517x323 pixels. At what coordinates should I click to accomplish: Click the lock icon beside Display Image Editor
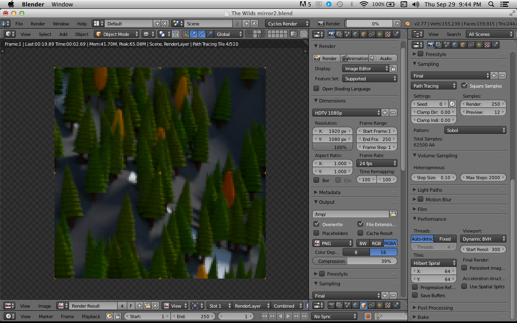(x=393, y=69)
